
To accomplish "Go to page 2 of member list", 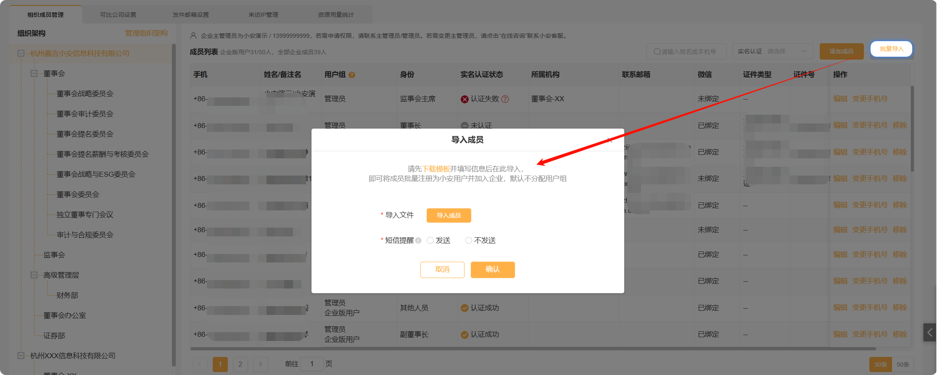I will click(x=240, y=364).
